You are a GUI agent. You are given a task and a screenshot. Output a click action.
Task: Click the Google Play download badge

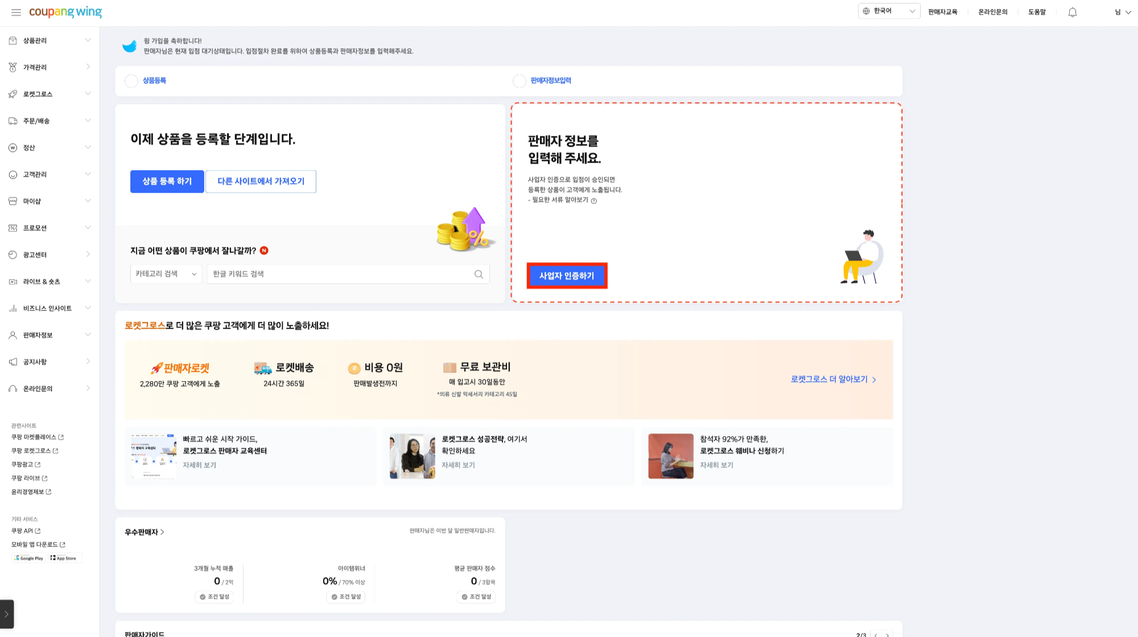(x=28, y=558)
